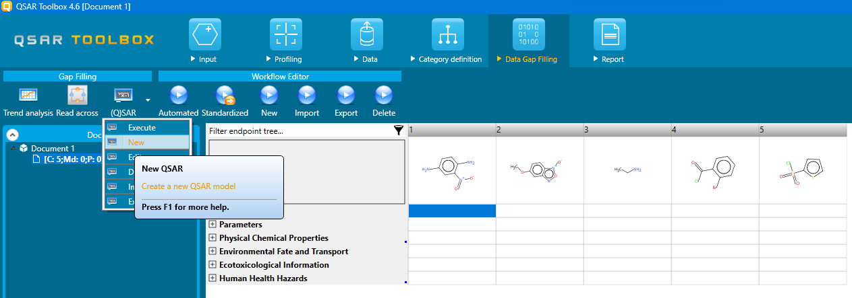The image size is (852, 298).
Task: Create a New workflow
Action: (269, 102)
